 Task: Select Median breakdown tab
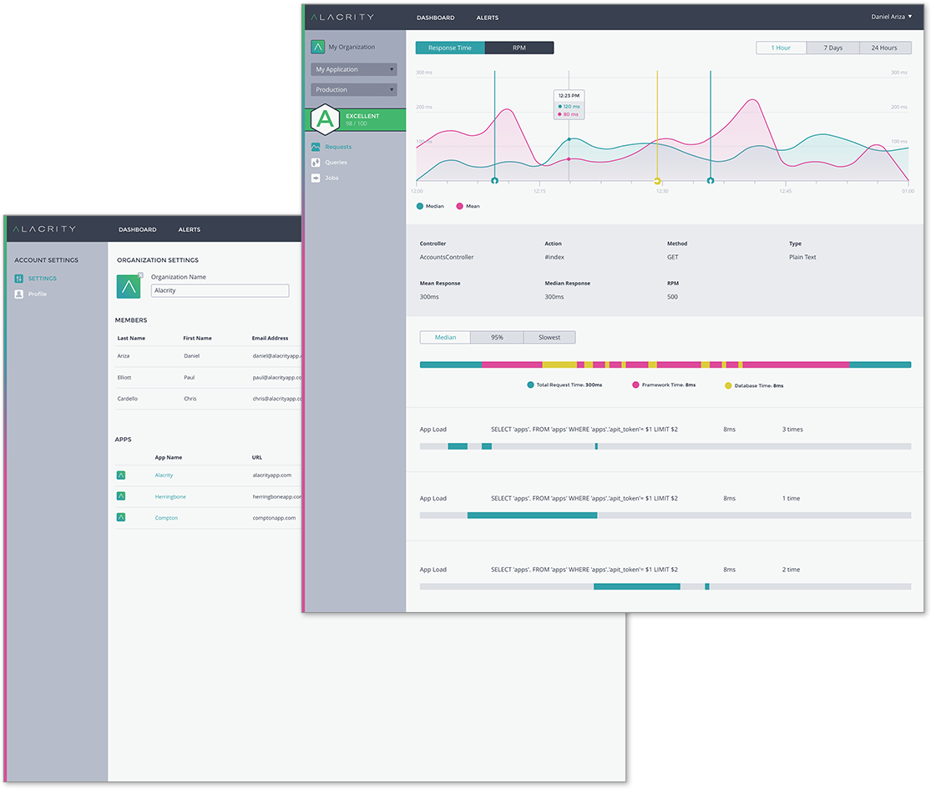pyautogui.click(x=445, y=338)
